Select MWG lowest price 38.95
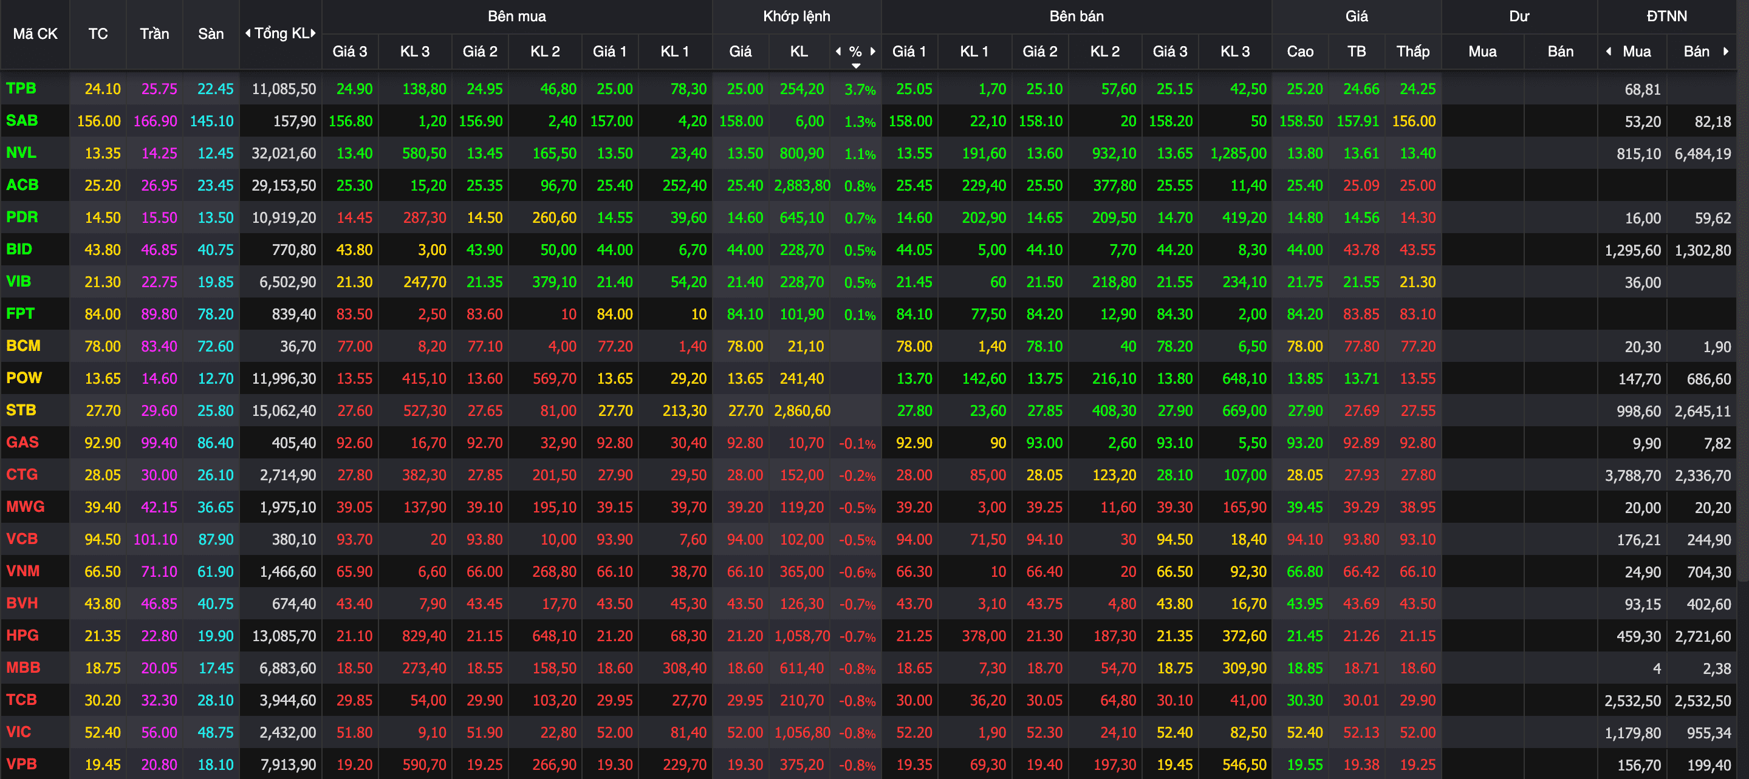Viewport: 1749px width, 779px height. tap(1417, 508)
